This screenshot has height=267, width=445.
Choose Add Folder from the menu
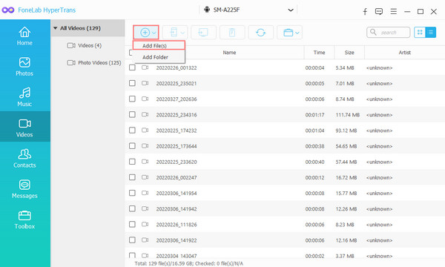(159, 57)
